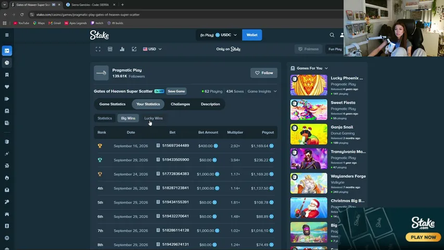Switch to the Statistics sub-tab
The height and width of the screenshot is (250, 444).
point(105,118)
